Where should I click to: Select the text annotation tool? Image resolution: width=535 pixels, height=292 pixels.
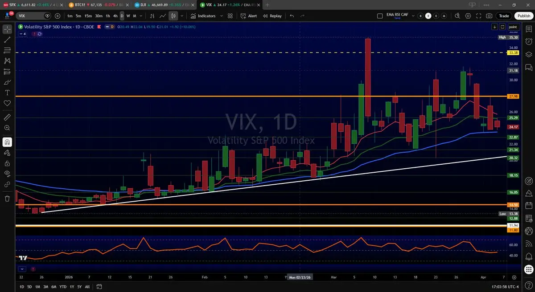(x=7, y=93)
